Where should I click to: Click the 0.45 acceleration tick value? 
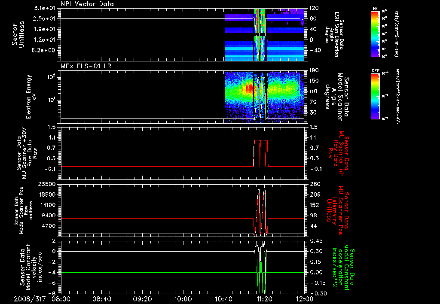coord(316,241)
